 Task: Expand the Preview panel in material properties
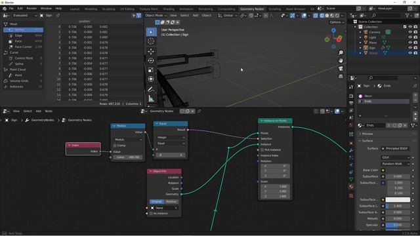[x=367, y=134]
